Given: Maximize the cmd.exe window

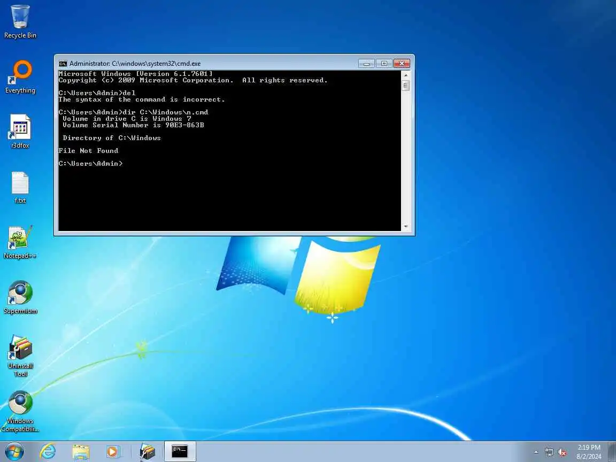Looking at the screenshot, I should click(384, 64).
